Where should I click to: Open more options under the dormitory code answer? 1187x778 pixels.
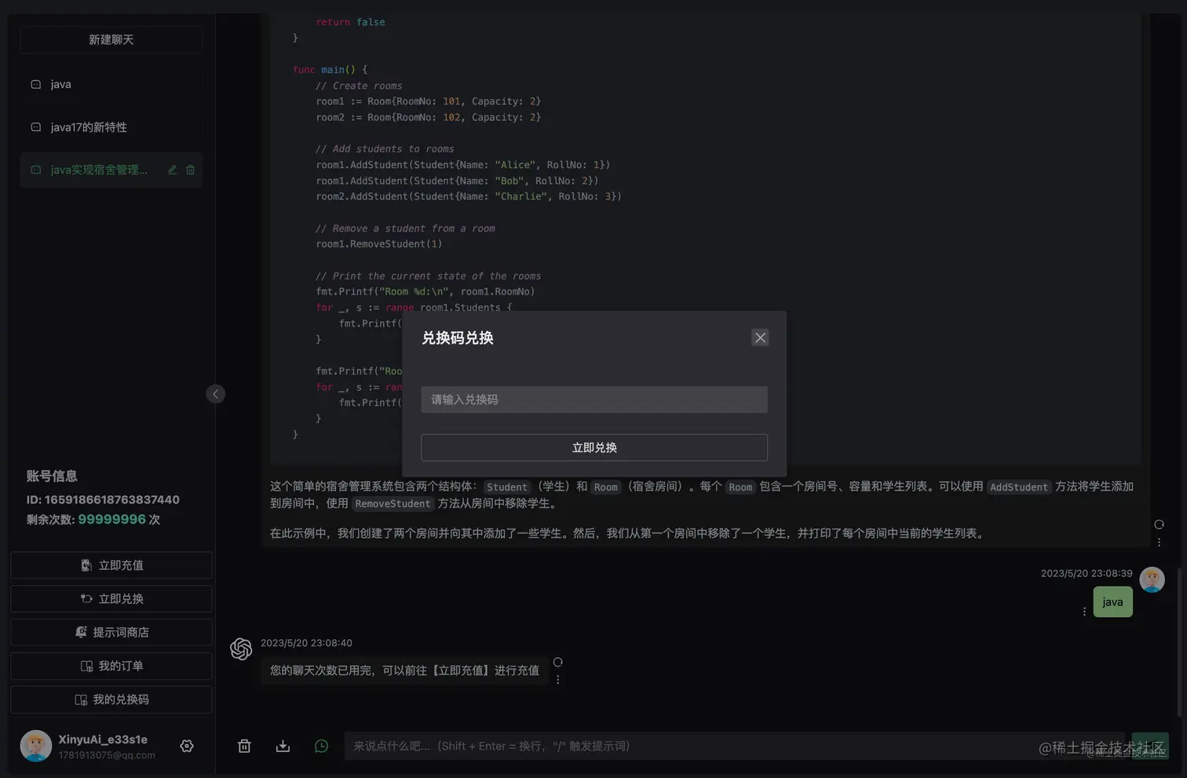pos(1159,542)
